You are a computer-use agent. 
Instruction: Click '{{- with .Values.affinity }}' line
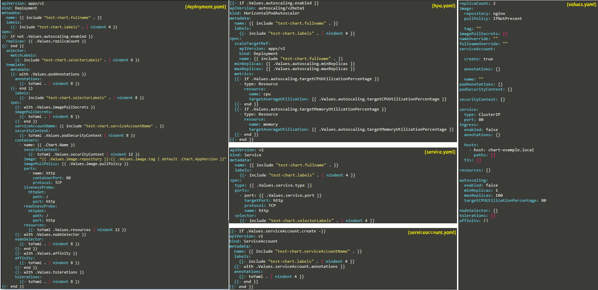46,253
